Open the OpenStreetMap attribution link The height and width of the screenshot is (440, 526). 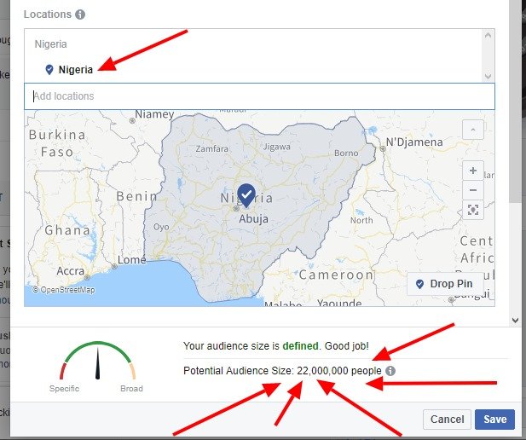tap(63, 290)
